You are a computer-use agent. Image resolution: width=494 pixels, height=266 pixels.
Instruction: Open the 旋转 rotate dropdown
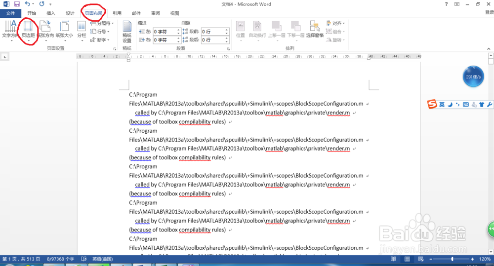click(335, 40)
